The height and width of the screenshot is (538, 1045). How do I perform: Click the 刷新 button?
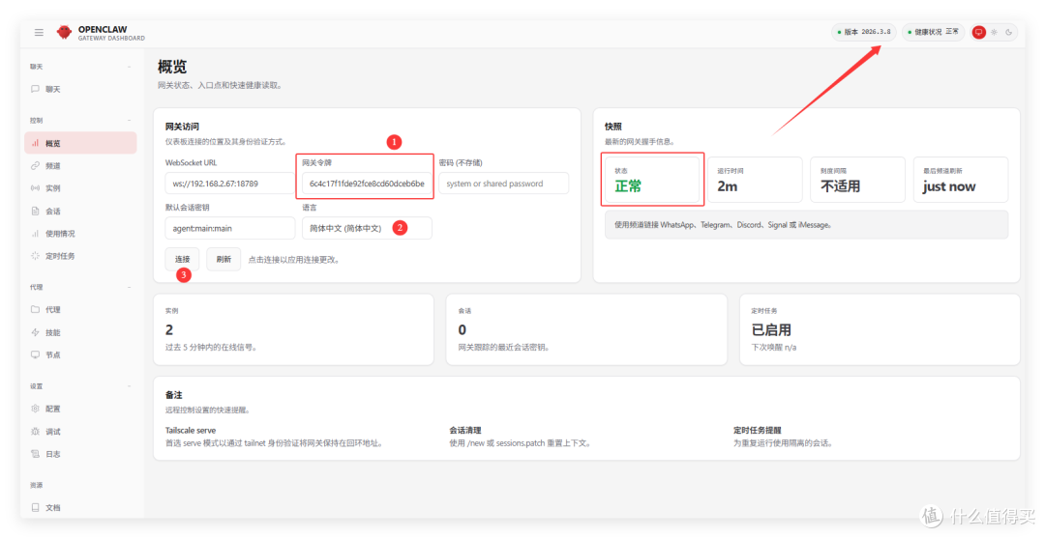pyautogui.click(x=224, y=259)
